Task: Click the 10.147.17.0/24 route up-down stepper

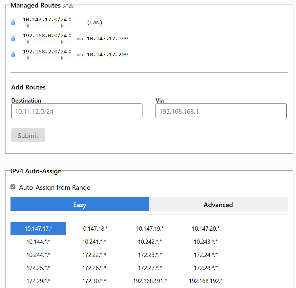Action: tap(70, 20)
